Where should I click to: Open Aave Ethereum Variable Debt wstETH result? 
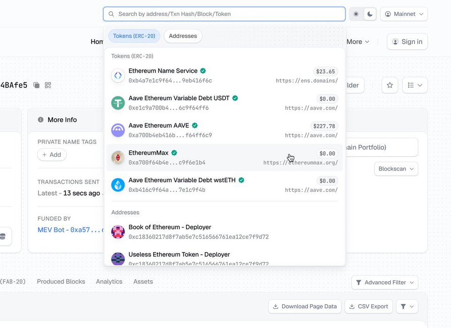click(x=225, y=185)
